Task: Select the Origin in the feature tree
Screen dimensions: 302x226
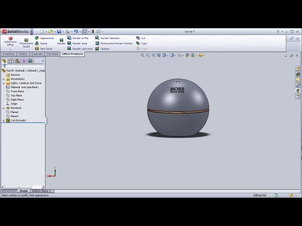Action: pos(12,104)
